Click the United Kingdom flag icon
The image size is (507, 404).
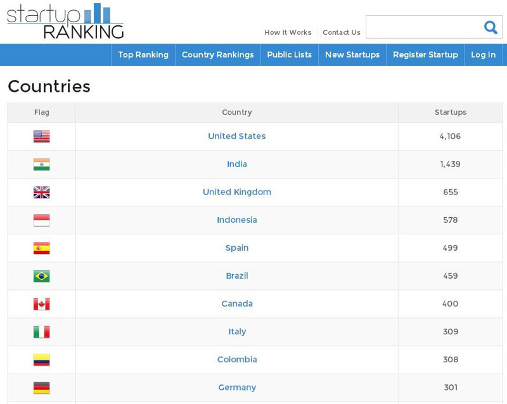tap(42, 193)
